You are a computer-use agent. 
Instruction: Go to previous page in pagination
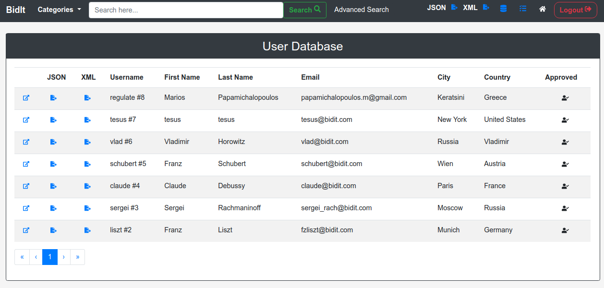point(36,257)
